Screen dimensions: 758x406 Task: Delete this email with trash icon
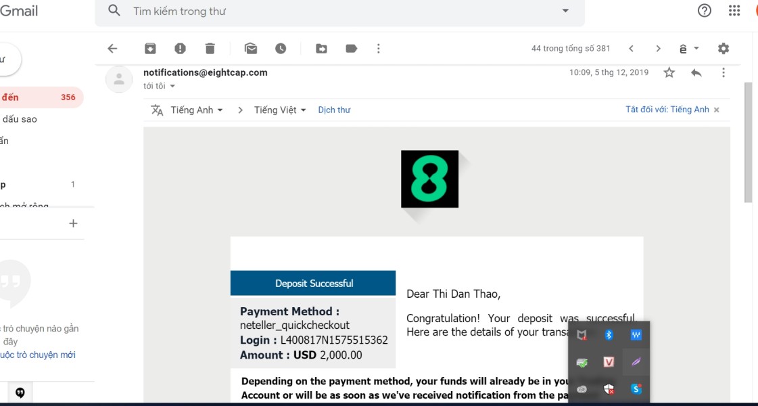(210, 49)
